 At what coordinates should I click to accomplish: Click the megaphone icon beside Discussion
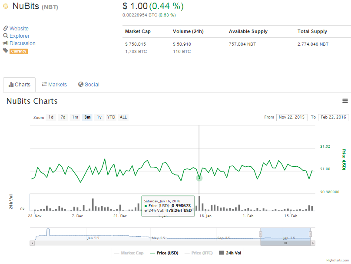(6, 43)
